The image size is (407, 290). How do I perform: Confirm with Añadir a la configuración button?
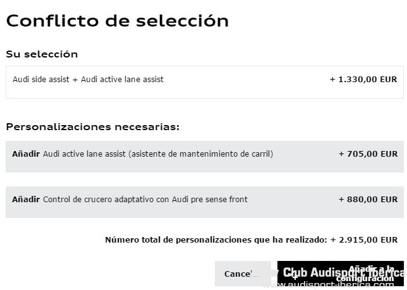pyautogui.click(x=341, y=274)
